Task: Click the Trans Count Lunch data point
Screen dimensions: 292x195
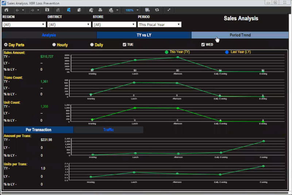Action: [134, 83]
